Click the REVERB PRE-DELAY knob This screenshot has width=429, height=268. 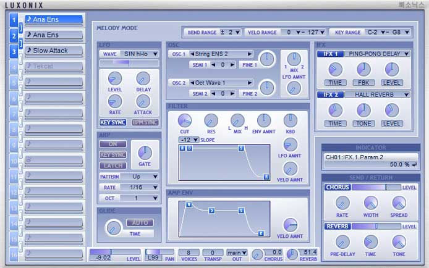pos(342,242)
